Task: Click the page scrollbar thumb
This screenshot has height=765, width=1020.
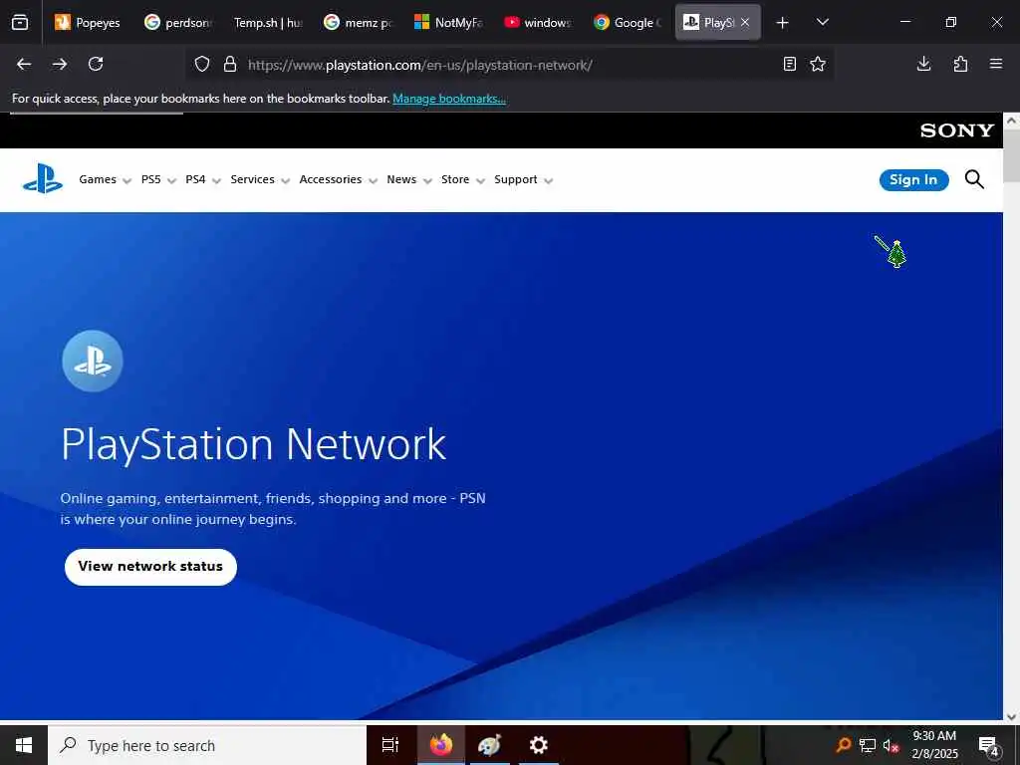Action: tap(1011, 156)
